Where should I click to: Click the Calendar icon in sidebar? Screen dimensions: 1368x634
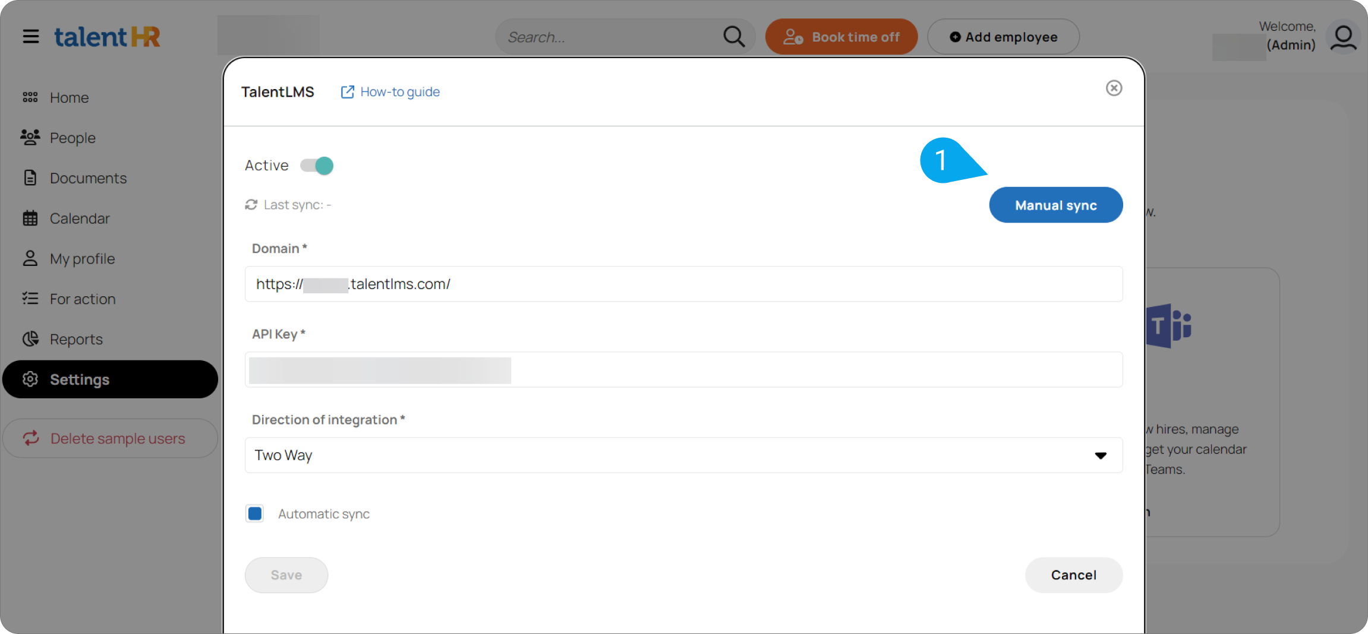(30, 218)
